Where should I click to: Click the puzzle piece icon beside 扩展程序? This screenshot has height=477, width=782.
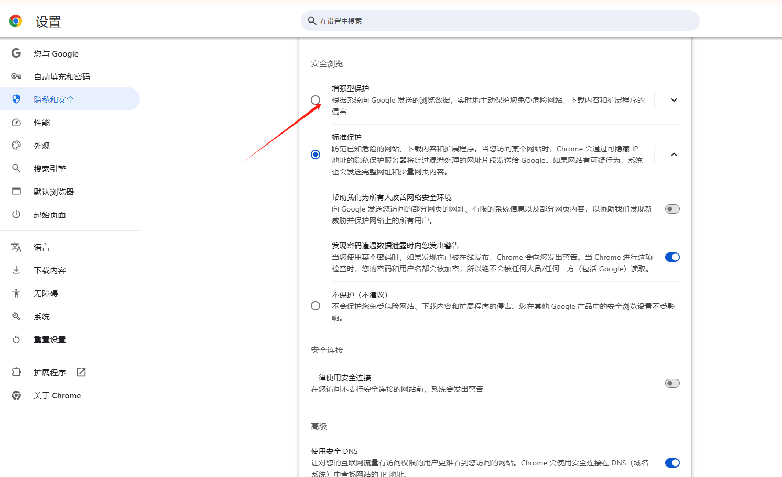(16, 372)
